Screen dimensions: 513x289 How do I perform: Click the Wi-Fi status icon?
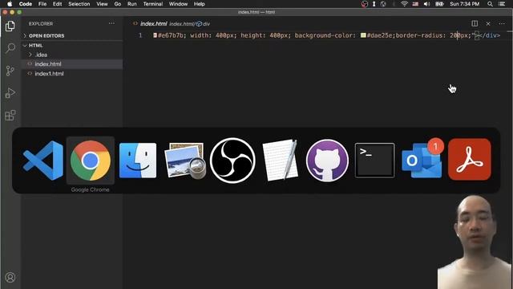[404, 4]
